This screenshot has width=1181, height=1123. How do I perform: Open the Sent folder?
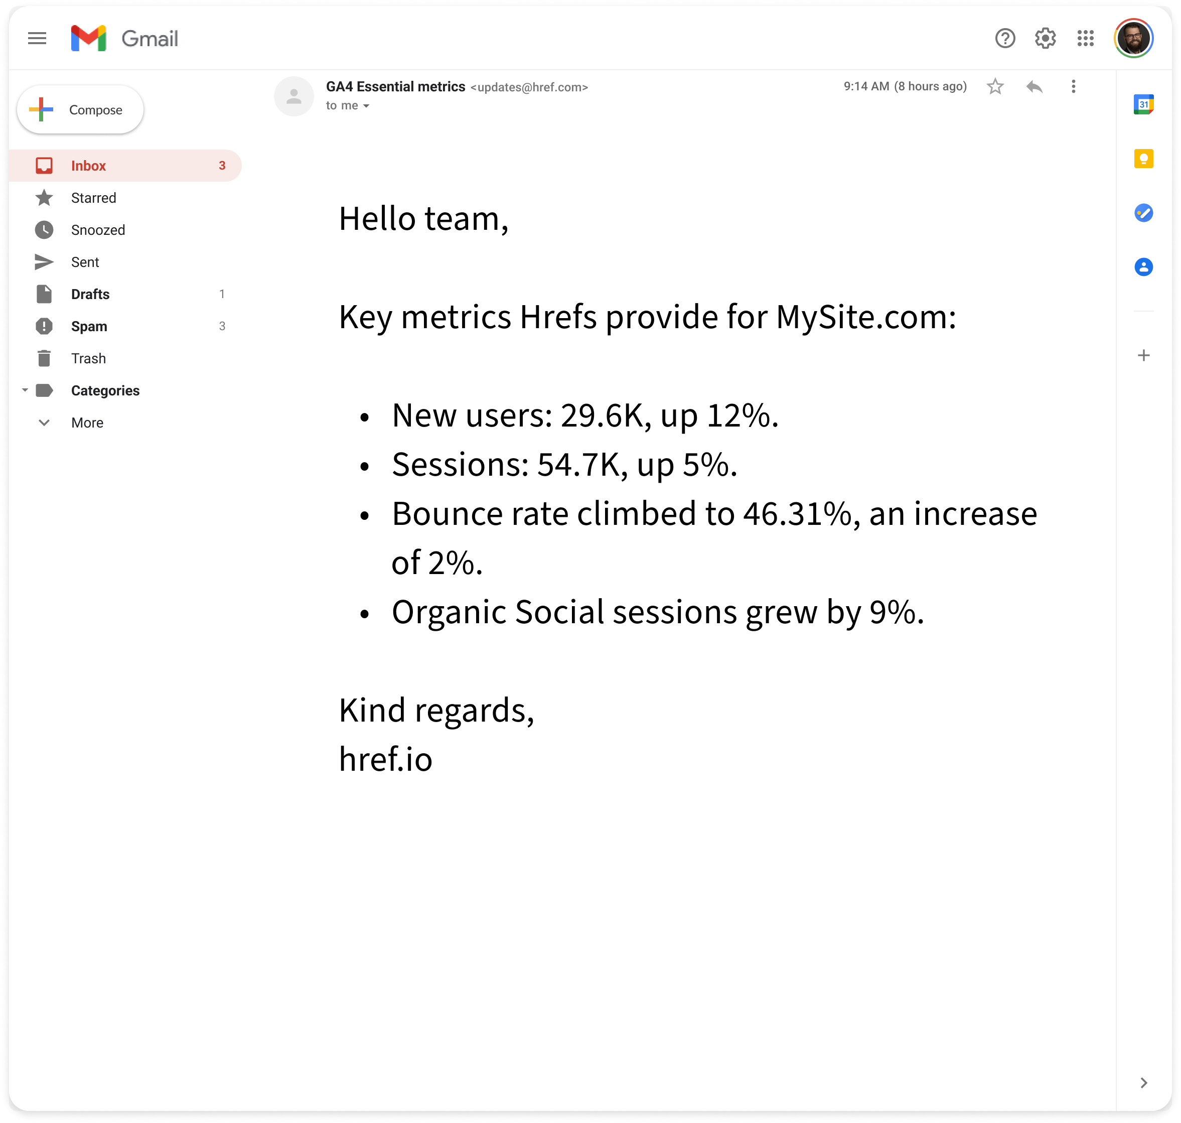pyautogui.click(x=125, y=262)
